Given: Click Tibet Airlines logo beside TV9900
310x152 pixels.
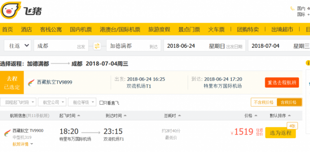Looking at the screenshot, I should 7,133.
